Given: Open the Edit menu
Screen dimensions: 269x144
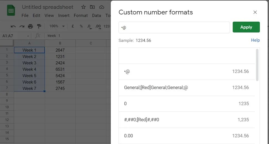Looking at the screenshot, I should 37,16.
